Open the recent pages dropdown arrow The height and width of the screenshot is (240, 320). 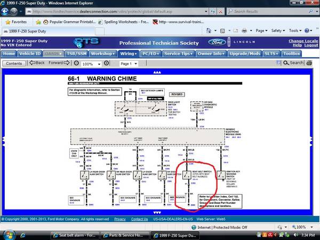coord(21,11)
